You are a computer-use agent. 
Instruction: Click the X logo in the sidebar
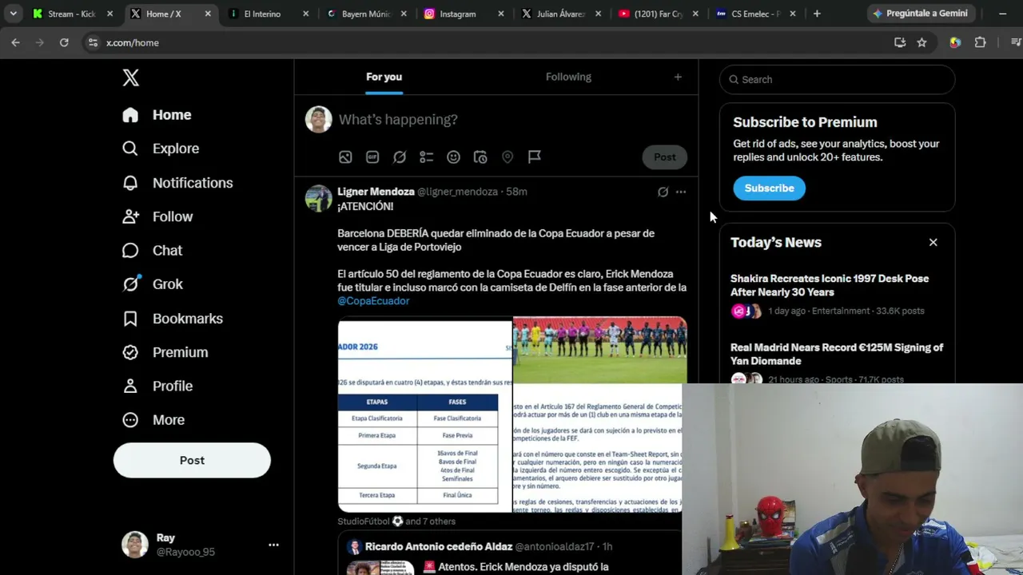pyautogui.click(x=131, y=77)
